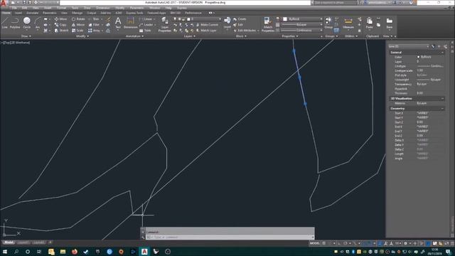Open the Express Tools ribbon tab
This screenshot has height=256, width=455.
coord(134,13)
